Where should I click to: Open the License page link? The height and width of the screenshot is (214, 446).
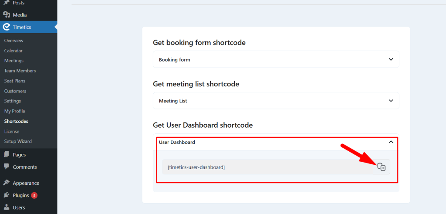click(12, 132)
